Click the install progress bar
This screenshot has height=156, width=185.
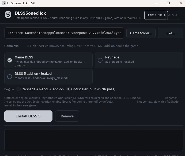[x=94, y=125]
